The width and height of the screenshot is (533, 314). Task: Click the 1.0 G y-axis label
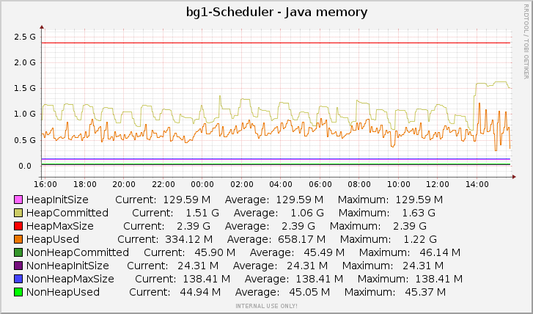tap(25, 114)
